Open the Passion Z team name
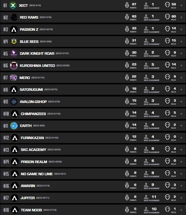The width and height of the screenshot is (186, 215). click(x=29, y=29)
